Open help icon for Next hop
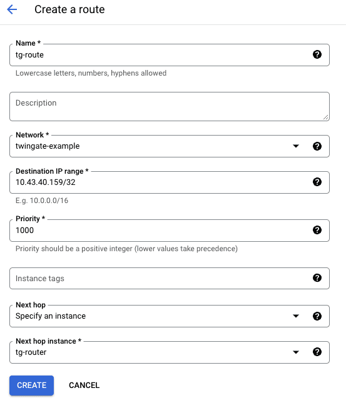346x403 pixels. pos(317,316)
